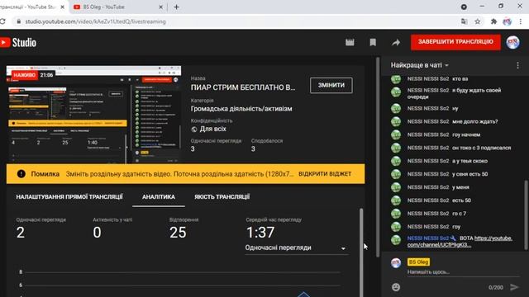Click the BS Oleg name badge
This screenshot has height=297, width=529.
coord(418,262)
